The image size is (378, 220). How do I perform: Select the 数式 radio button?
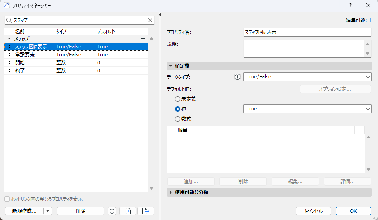pos(177,119)
